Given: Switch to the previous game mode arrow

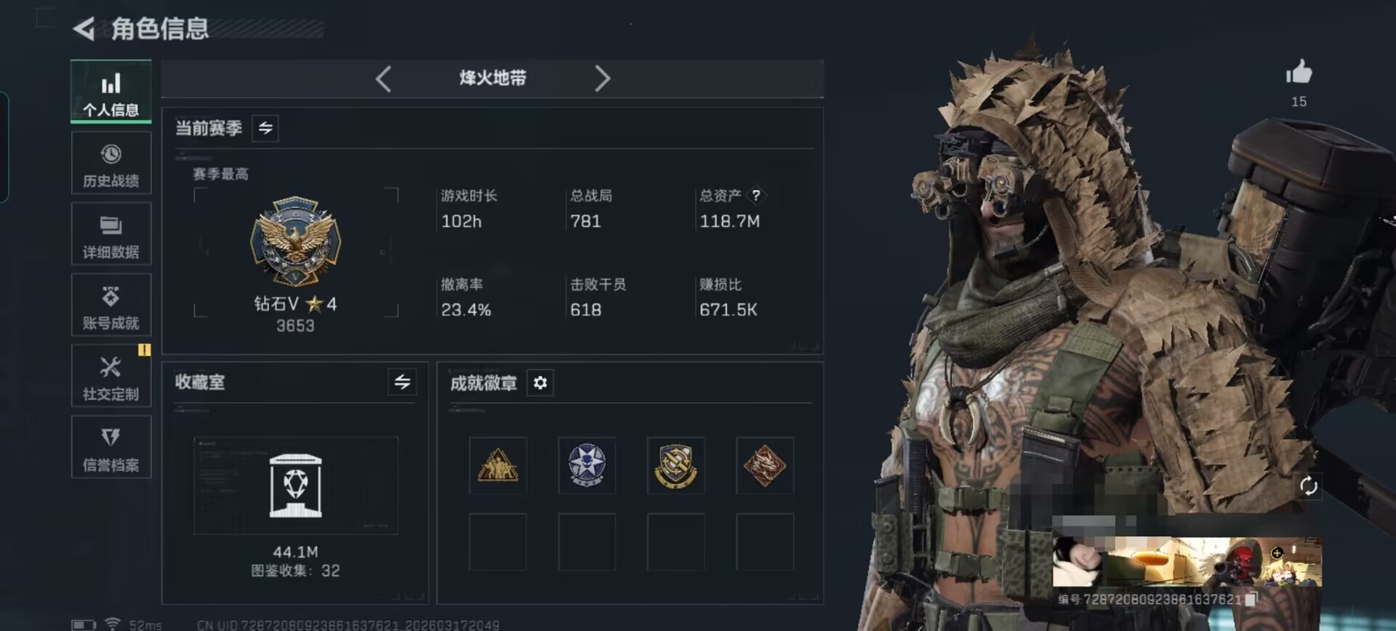Looking at the screenshot, I should (x=384, y=79).
